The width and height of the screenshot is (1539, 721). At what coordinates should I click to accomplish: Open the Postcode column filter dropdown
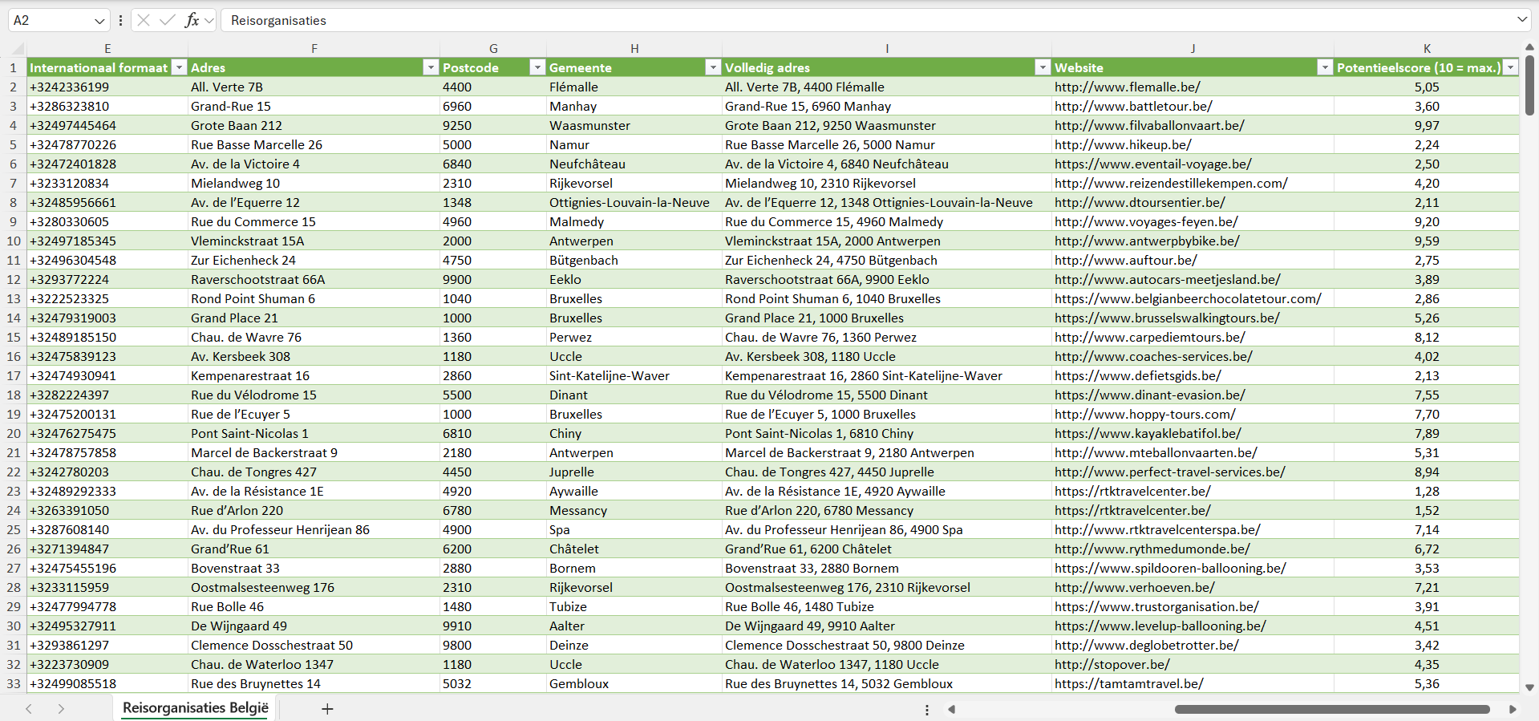point(537,68)
